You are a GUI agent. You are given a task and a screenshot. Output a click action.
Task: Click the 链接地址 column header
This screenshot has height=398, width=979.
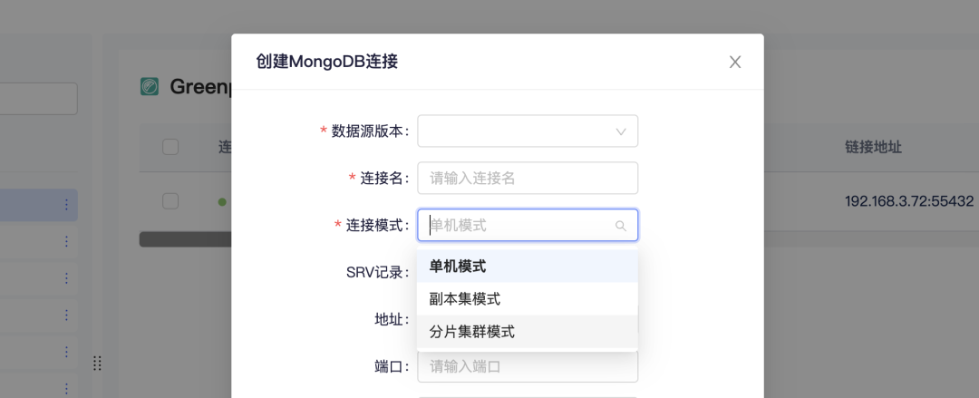pos(873,147)
